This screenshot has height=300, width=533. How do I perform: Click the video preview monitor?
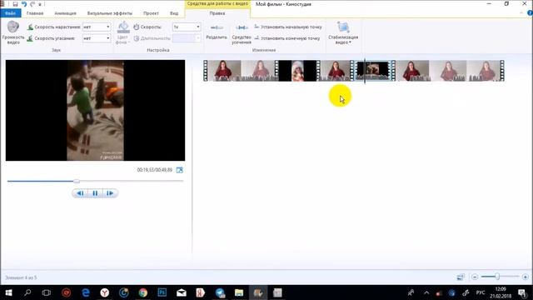pos(95,110)
